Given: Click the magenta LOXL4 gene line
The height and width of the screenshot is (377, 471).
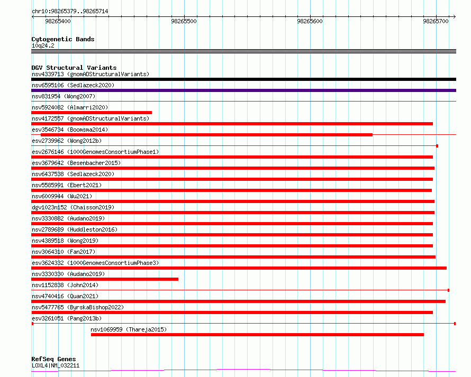Looking at the screenshot, I should 243,371.
